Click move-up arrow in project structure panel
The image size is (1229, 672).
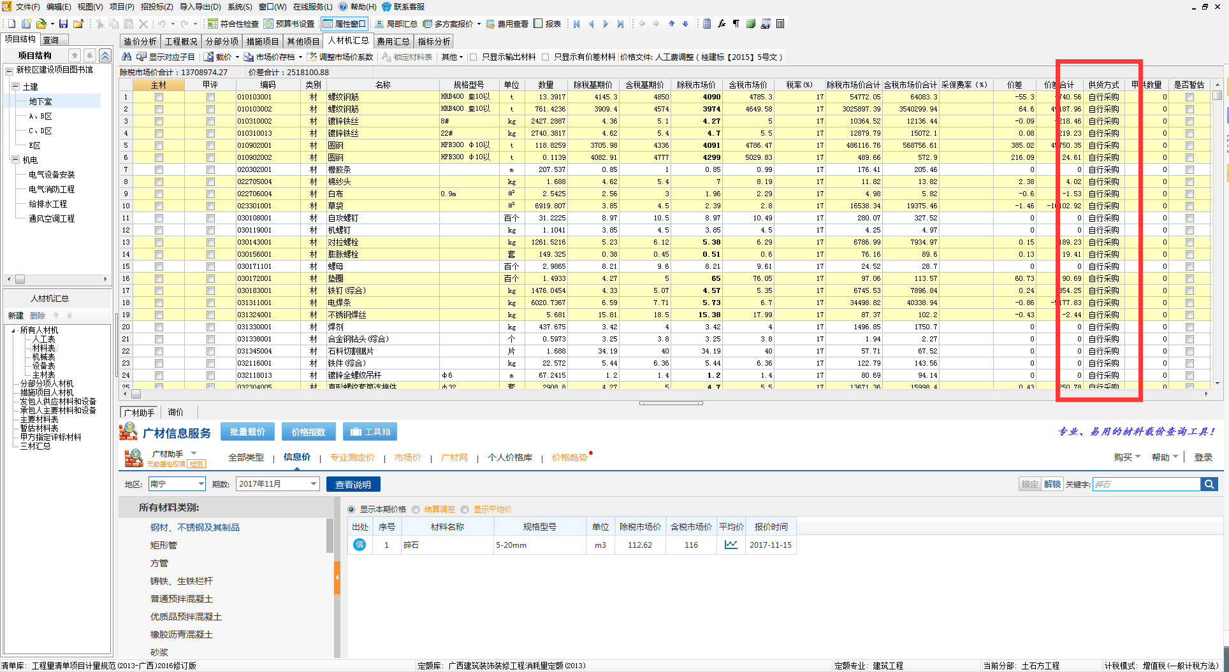(75, 55)
